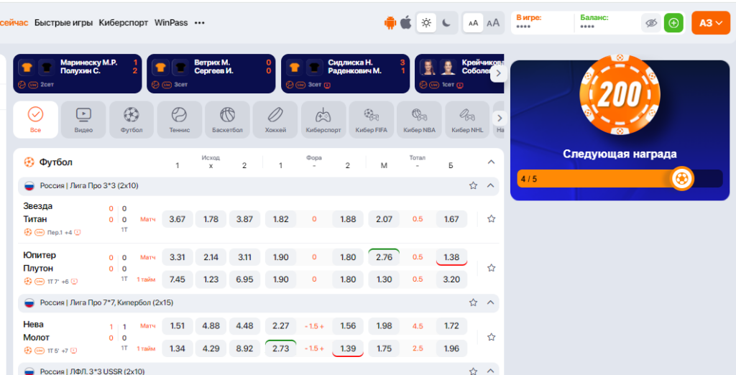This screenshot has width=736, height=375.
Task: Click the 200 reward chip
Action: (620, 94)
